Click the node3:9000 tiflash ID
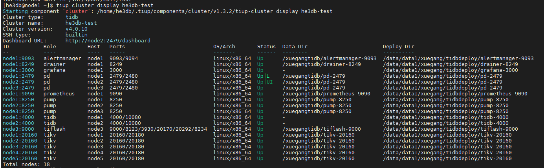This screenshot has height=168, width=544. click(x=18, y=129)
